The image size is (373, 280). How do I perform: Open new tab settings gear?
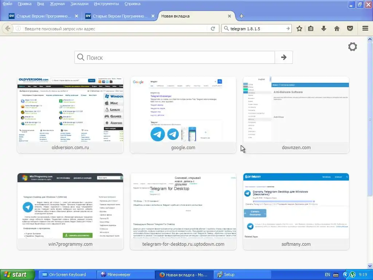[353, 47]
